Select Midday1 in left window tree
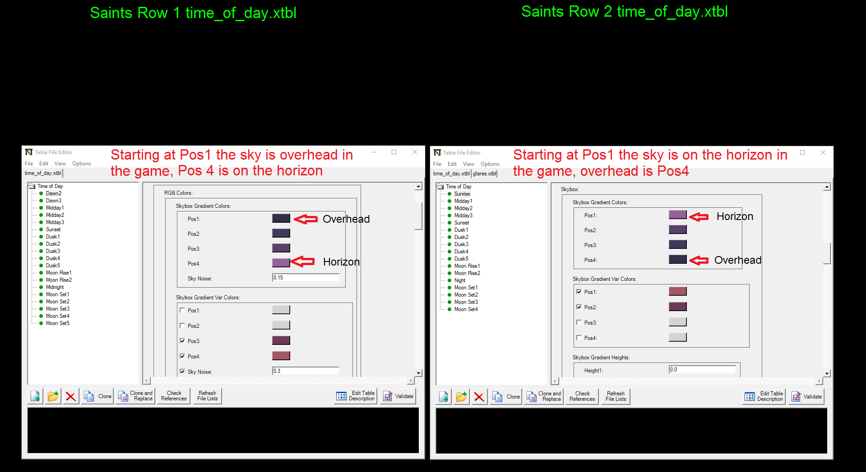The width and height of the screenshot is (866, 472). point(55,208)
